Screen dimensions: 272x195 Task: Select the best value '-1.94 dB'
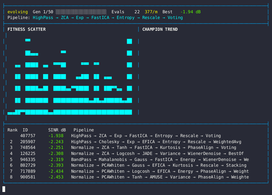pos(191,12)
